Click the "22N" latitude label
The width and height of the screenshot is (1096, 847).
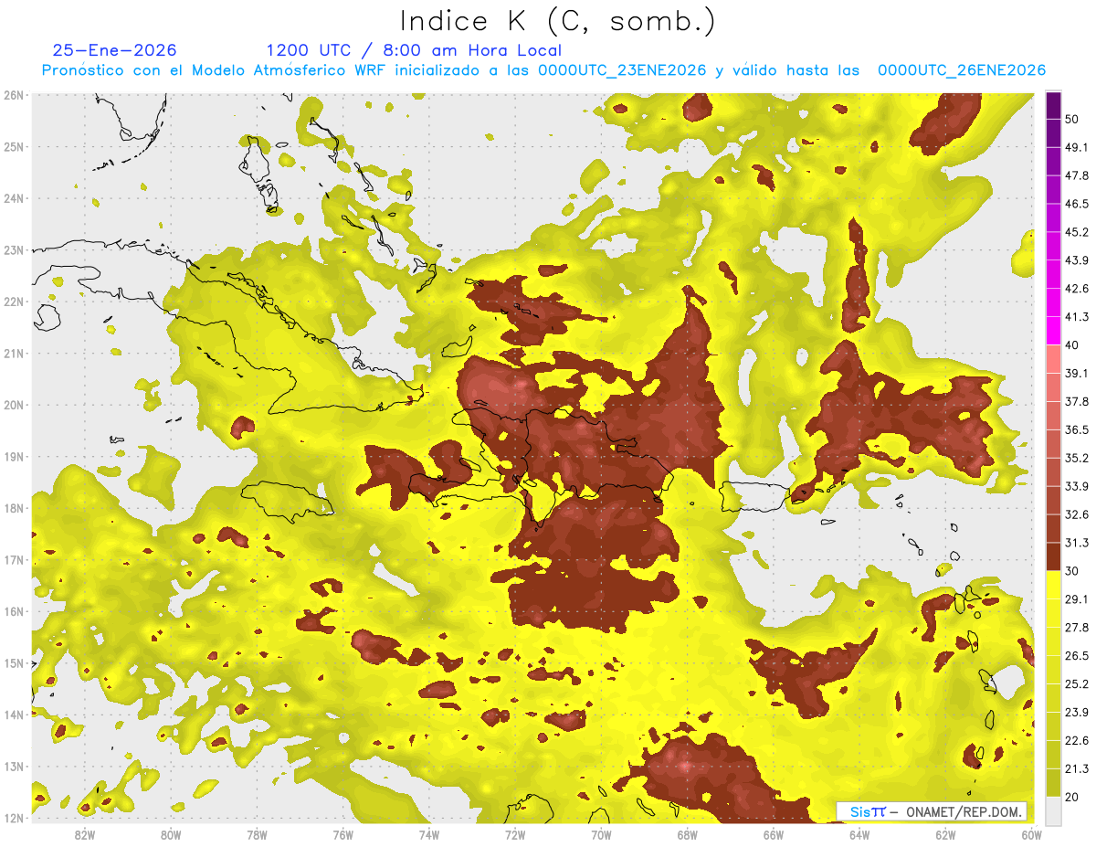pos(14,302)
